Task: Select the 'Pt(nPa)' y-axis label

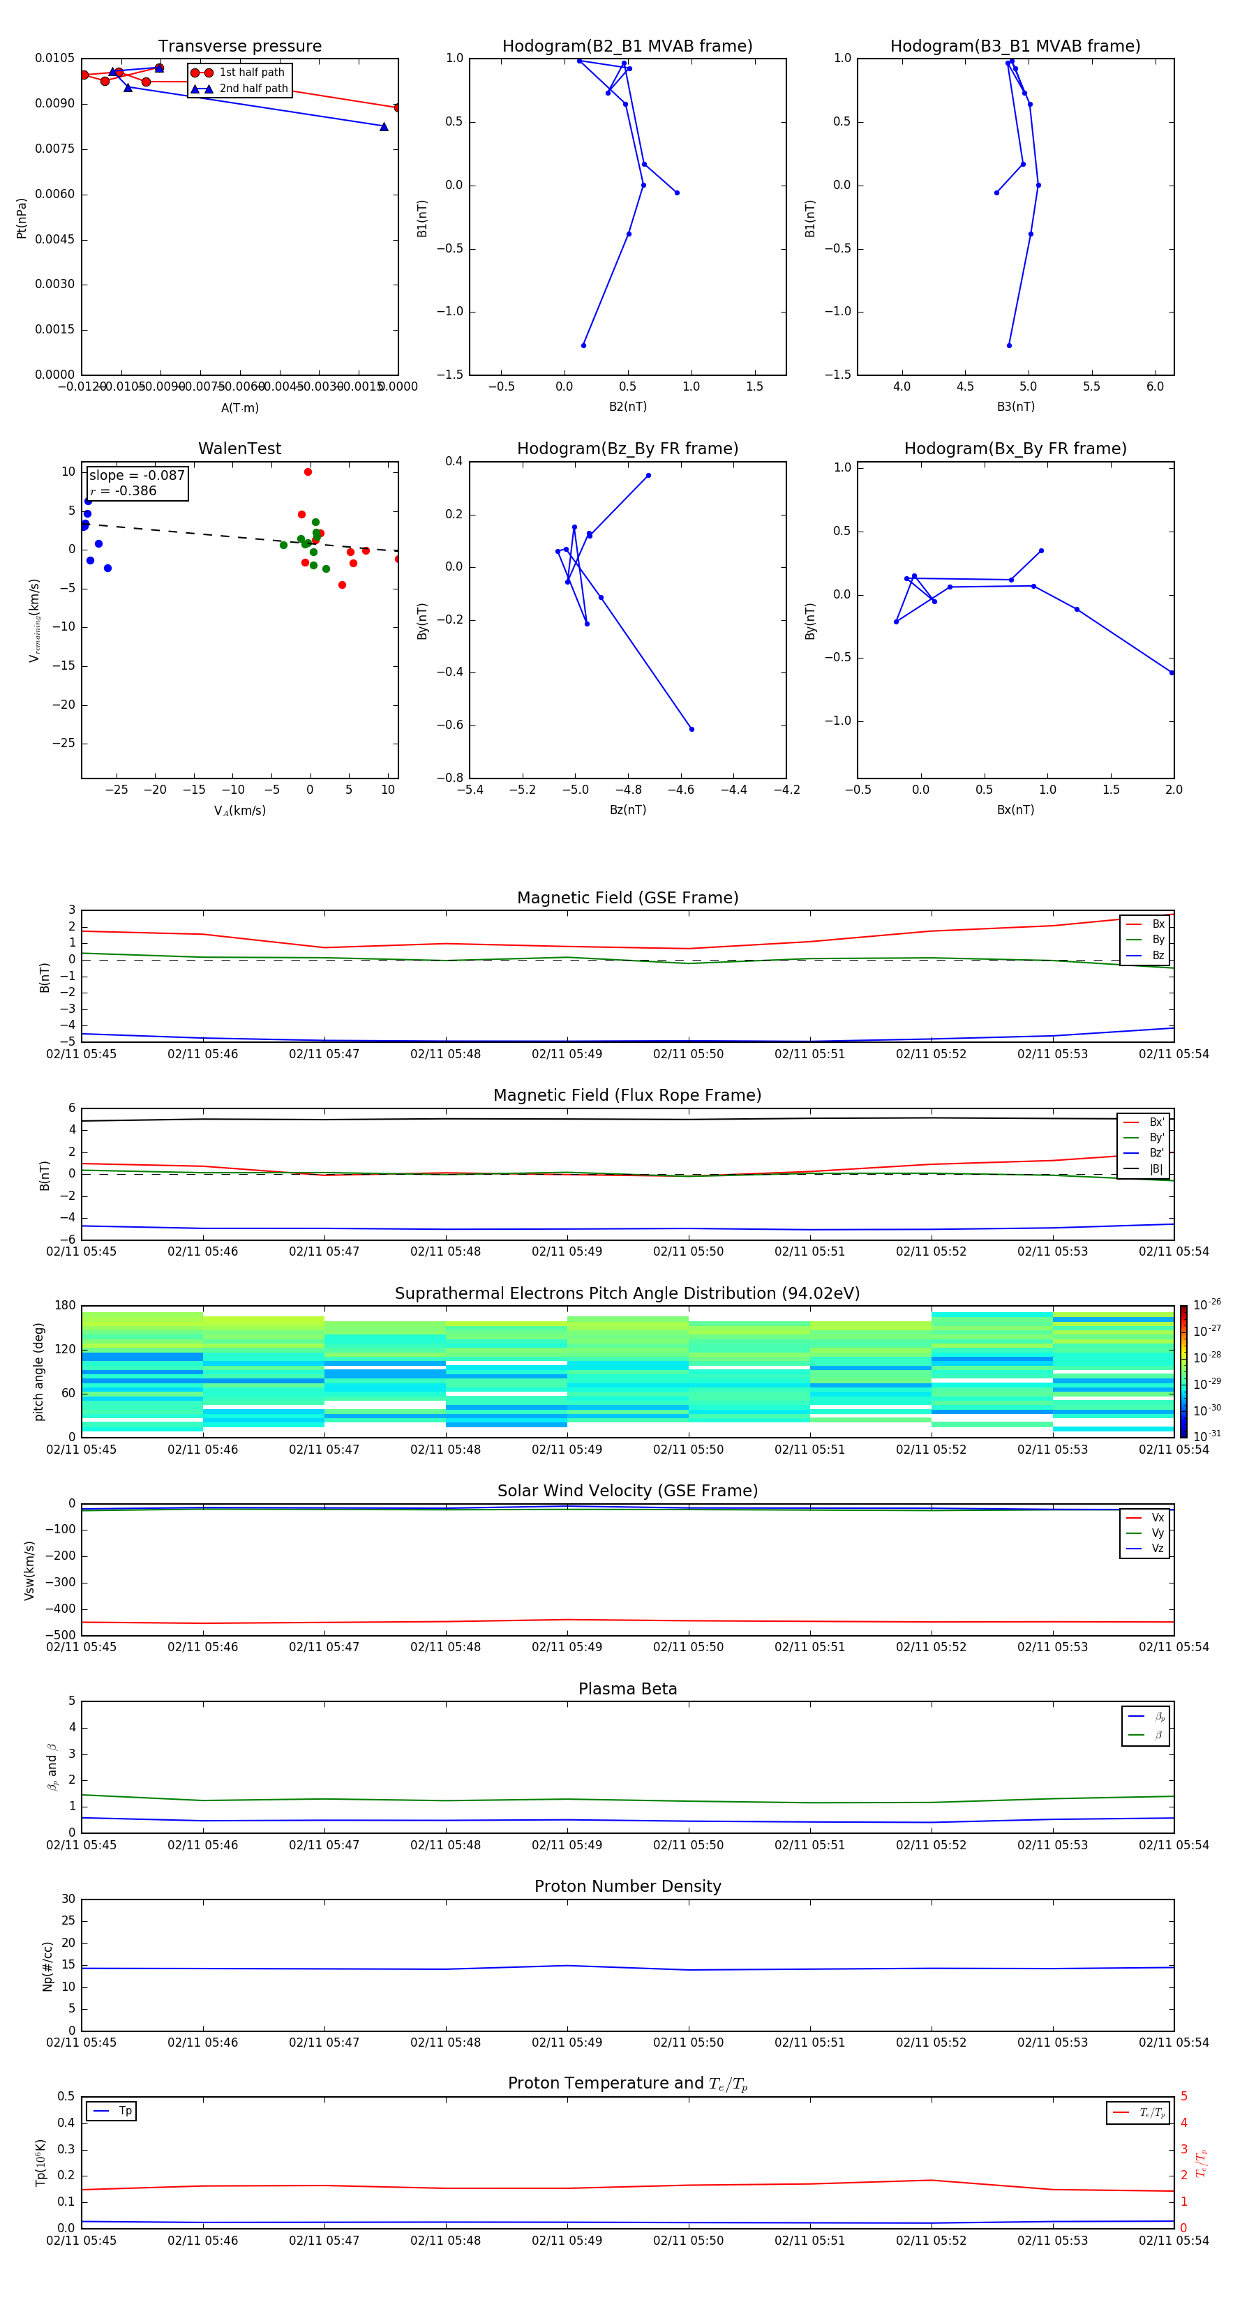Action: pos(22,218)
